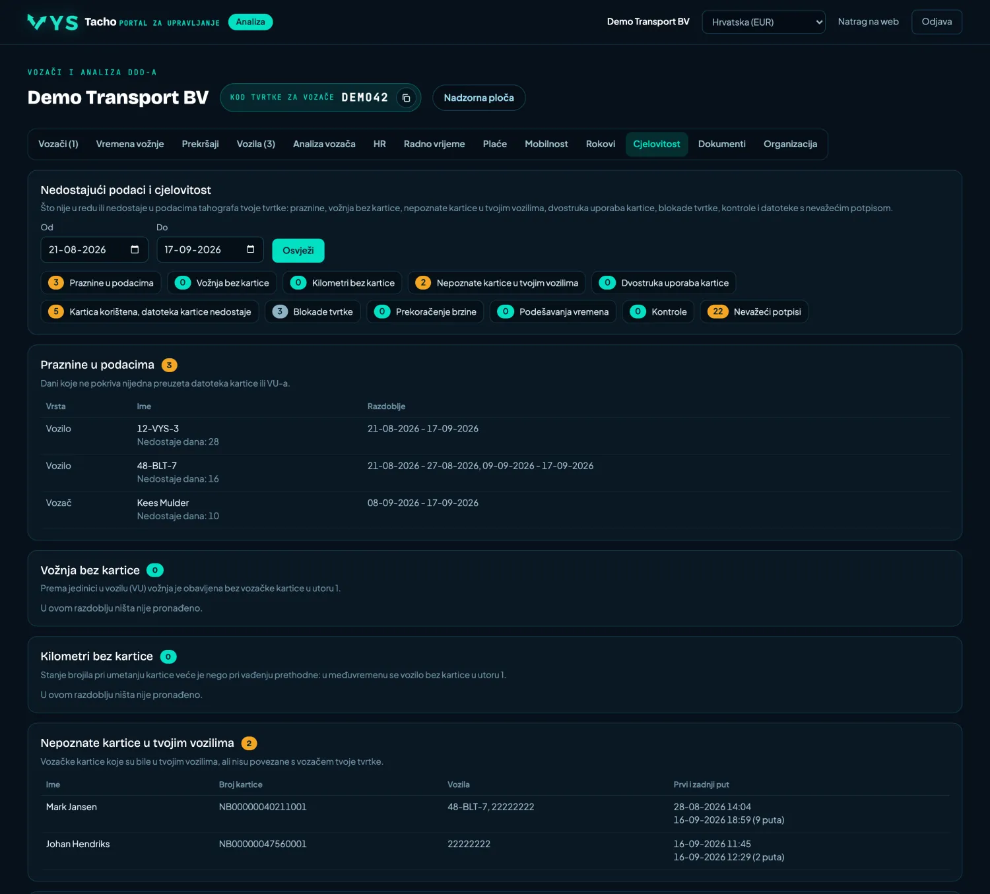
Task: Click Nedostaje dana: 28 text
Action: click(178, 442)
